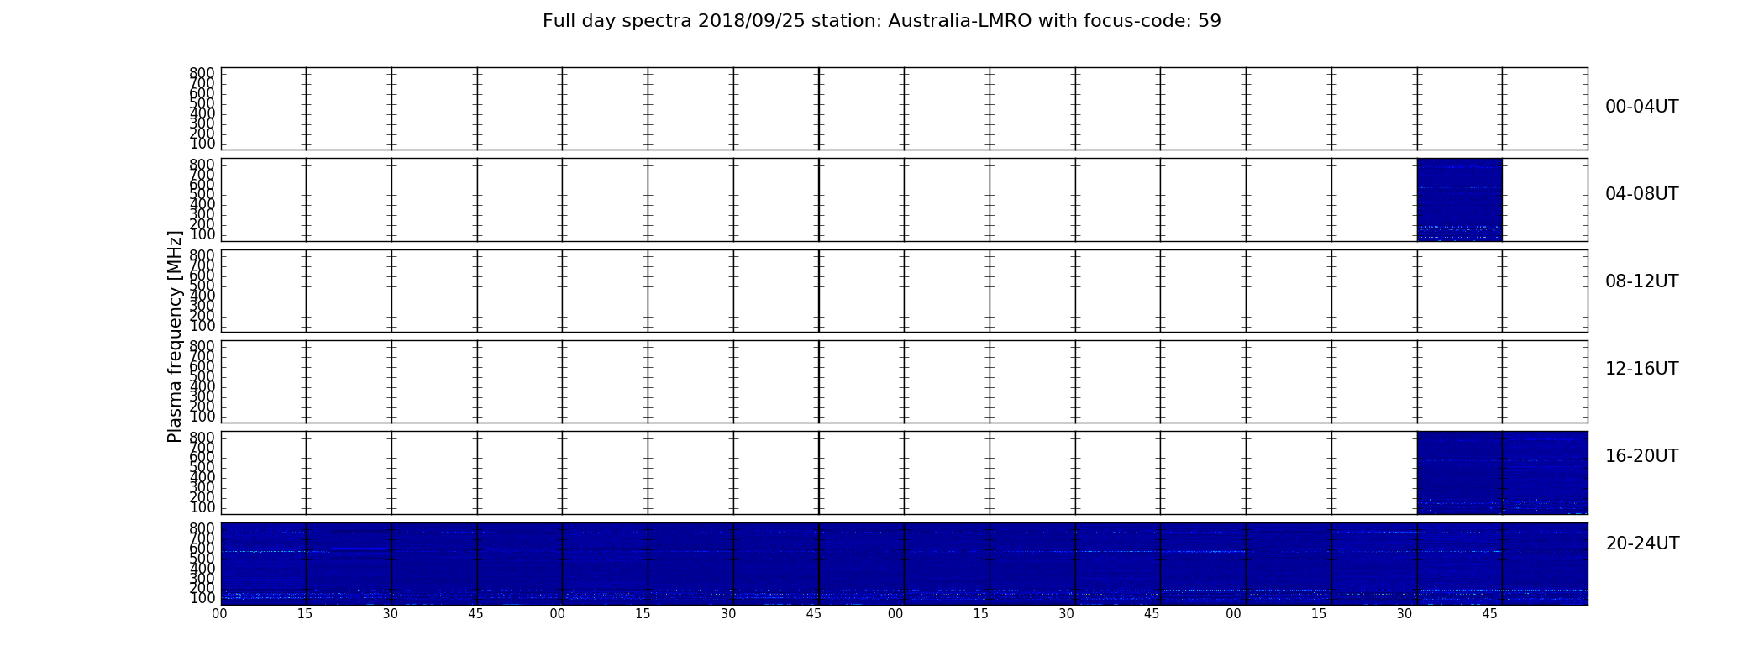Viewport: 1764px width, 672px height.
Task: Click the '08-12UT' panel label
Action: 1641,281
